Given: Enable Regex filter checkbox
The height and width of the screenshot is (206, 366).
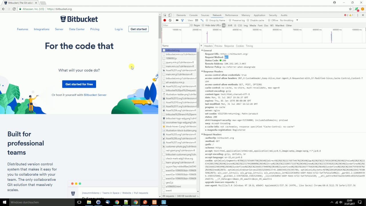Looking at the screenshot, I should click(x=192, y=25).
